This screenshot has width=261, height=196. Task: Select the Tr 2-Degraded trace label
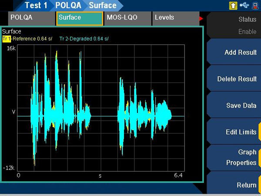(84, 39)
